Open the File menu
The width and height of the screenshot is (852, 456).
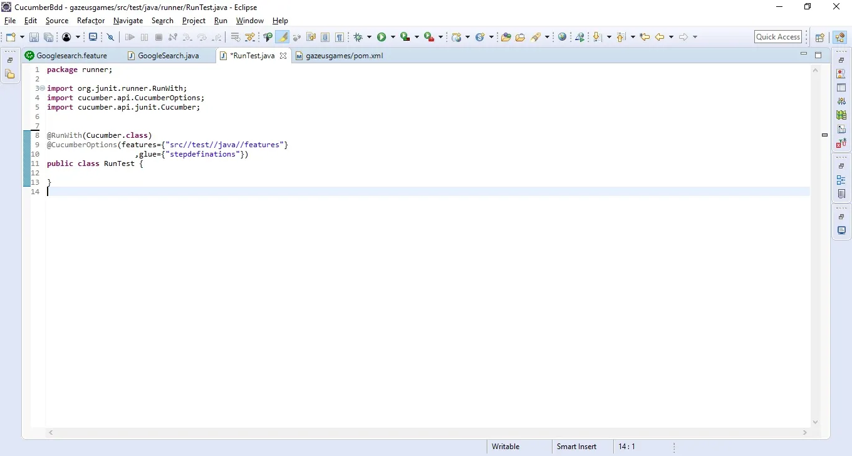tap(10, 21)
